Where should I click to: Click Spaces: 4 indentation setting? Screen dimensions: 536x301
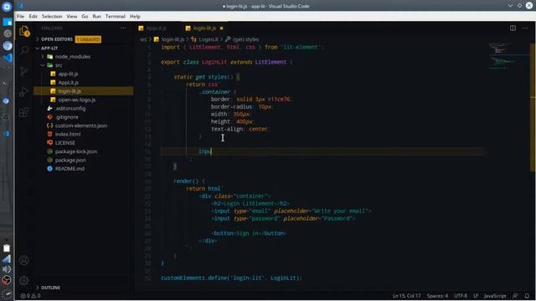pos(437,296)
